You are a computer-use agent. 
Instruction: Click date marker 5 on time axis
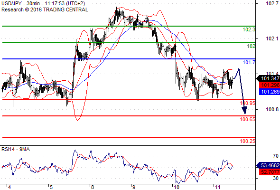coord(51,187)
